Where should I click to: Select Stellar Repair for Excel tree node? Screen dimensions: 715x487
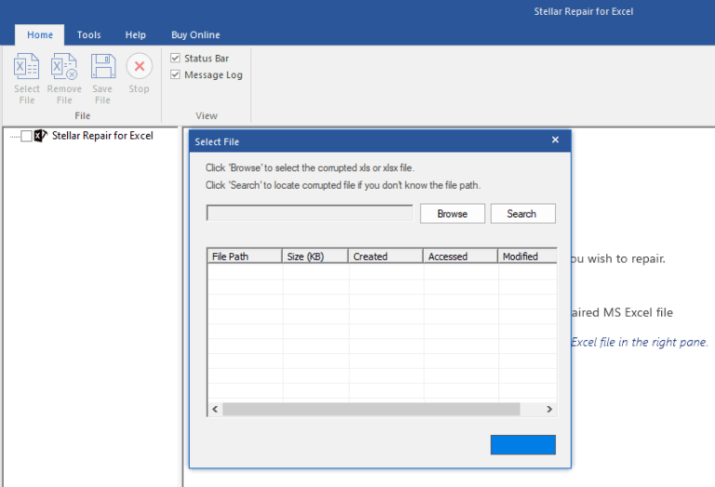[x=102, y=135]
